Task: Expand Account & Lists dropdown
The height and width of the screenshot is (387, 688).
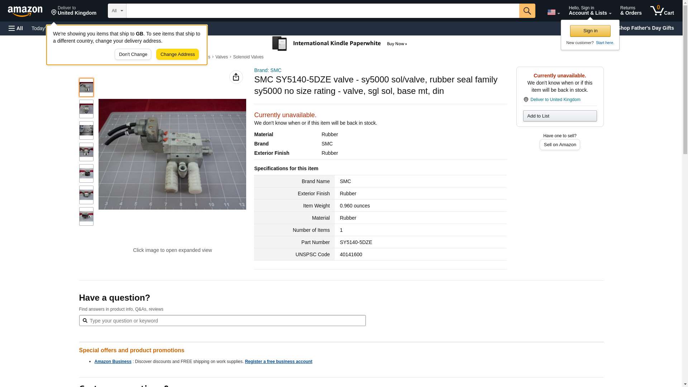Action: click(x=589, y=11)
